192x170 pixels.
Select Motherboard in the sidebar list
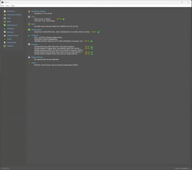12,25
